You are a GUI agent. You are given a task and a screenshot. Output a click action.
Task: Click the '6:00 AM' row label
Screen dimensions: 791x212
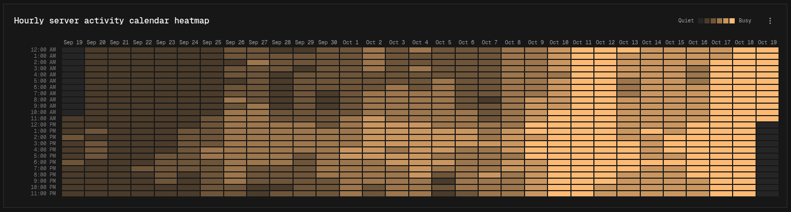(45, 88)
